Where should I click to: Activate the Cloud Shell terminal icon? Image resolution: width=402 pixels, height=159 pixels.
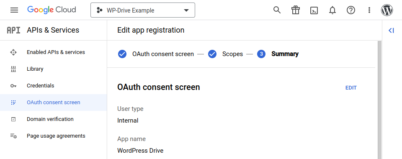[x=314, y=10]
